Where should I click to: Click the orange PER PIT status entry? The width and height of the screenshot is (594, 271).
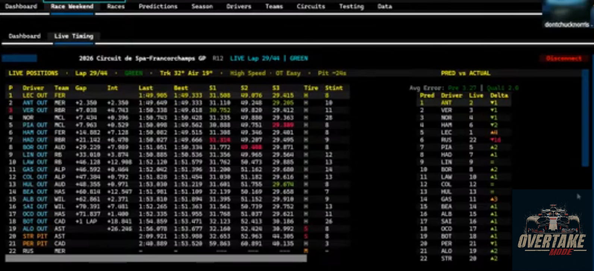click(x=35, y=243)
